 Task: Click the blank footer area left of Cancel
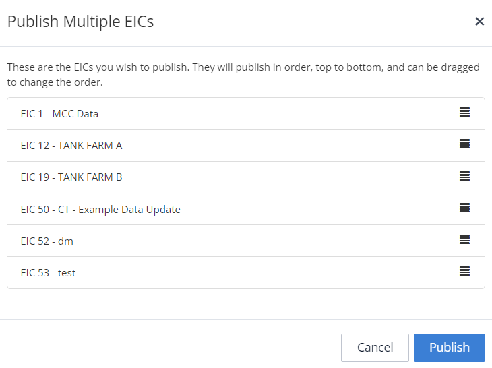[x=169, y=348]
